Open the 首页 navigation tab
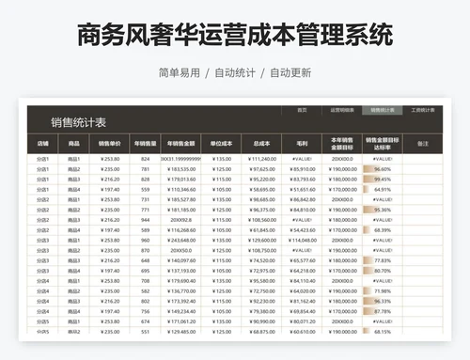The image size is (470, 360). pos(302,110)
